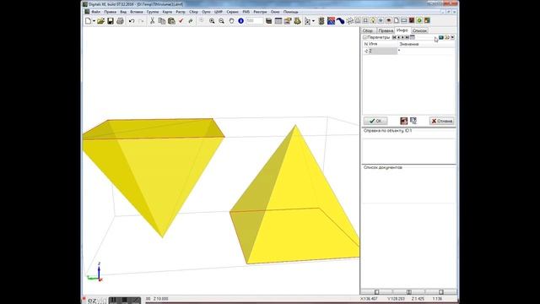Go to the first record with the navigation arrow
The height and width of the screenshot is (304, 540).
click(x=394, y=37)
